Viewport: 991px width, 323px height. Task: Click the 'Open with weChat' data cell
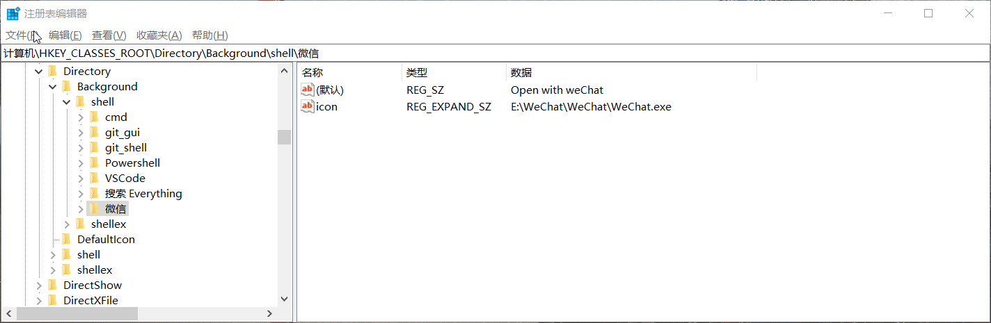[x=557, y=90]
